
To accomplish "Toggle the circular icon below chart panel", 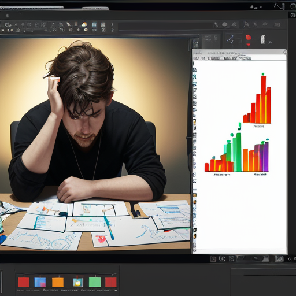I will click(223, 258).
